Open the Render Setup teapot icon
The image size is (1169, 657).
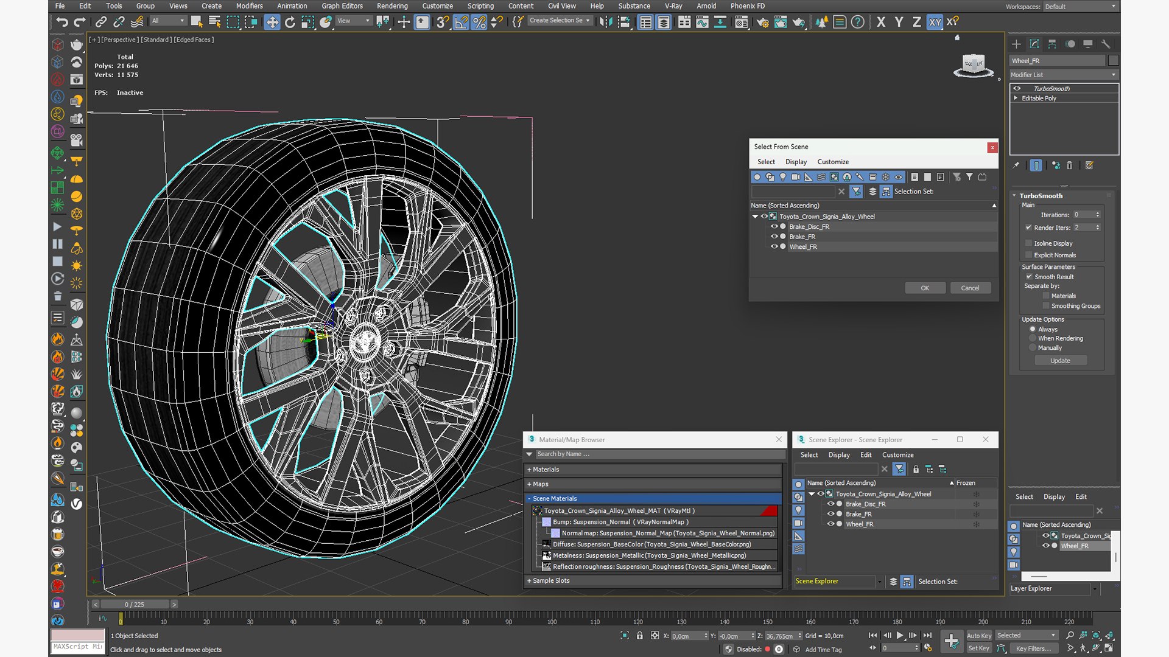[762, 23]
